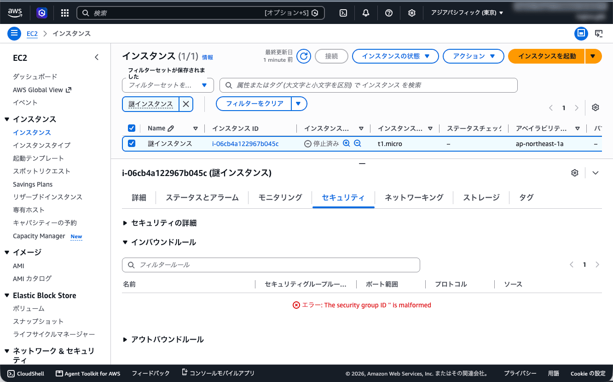The width and height of the screenshot is (613, 382).
Task: Open table preferences gear icon
Action: click(596, 107)
